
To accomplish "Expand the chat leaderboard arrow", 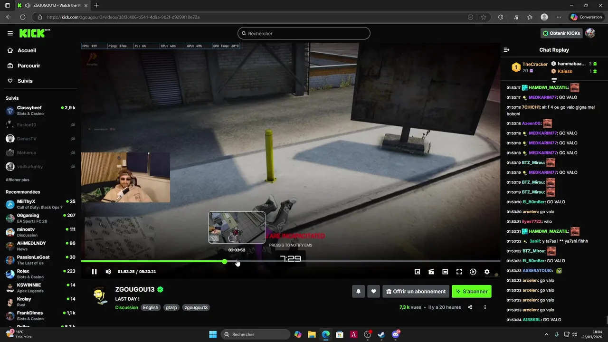I will (554, 80).
